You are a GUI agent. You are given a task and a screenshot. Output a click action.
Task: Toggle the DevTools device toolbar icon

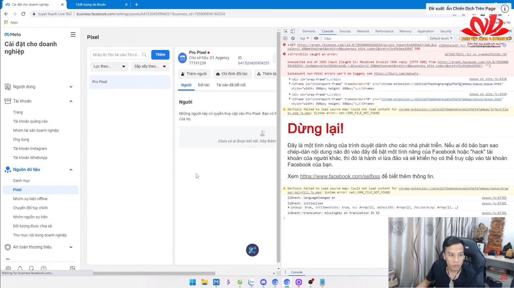(293, 31)
